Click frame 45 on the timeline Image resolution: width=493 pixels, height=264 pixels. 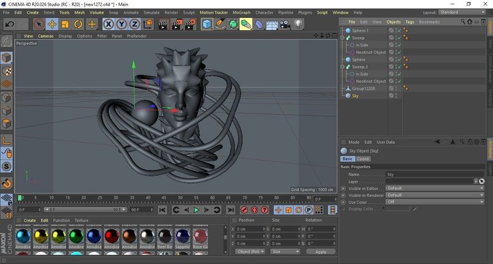[164, 198]
